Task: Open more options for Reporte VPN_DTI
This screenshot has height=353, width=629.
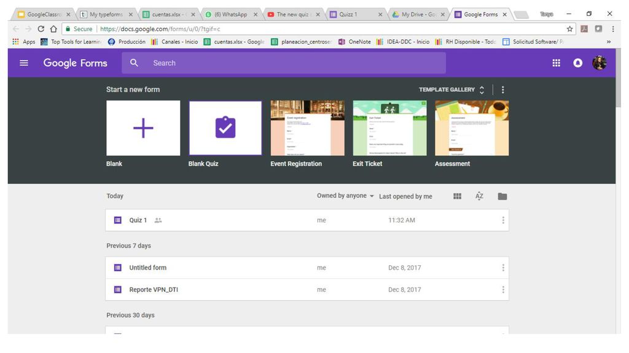Action: 503,290
